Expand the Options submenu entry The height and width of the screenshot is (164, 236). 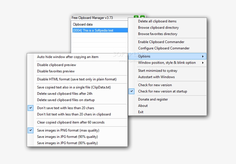(x=167, y=56)
